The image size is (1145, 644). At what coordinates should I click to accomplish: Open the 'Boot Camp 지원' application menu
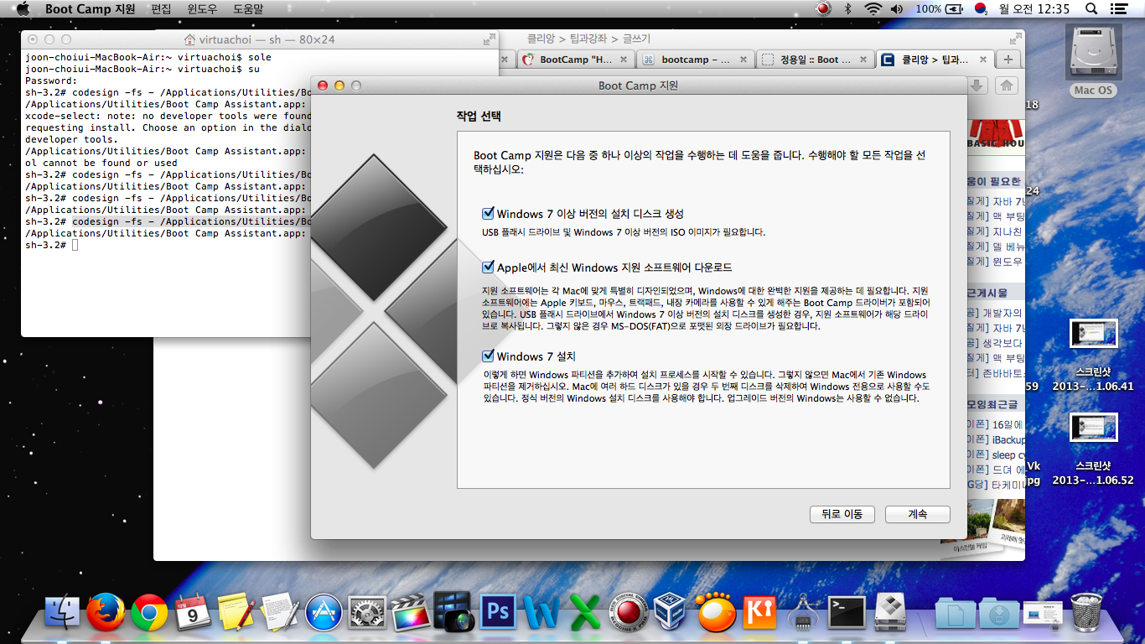pos(90,9)
